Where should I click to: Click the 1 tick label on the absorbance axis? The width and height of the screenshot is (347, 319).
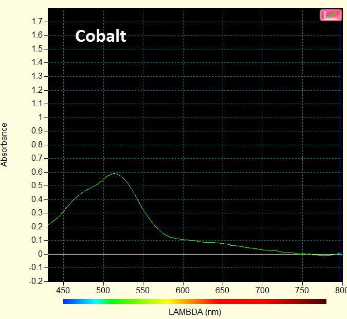tap(41, 117)
